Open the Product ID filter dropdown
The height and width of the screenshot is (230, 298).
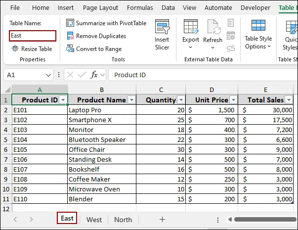tap(63, 100)
